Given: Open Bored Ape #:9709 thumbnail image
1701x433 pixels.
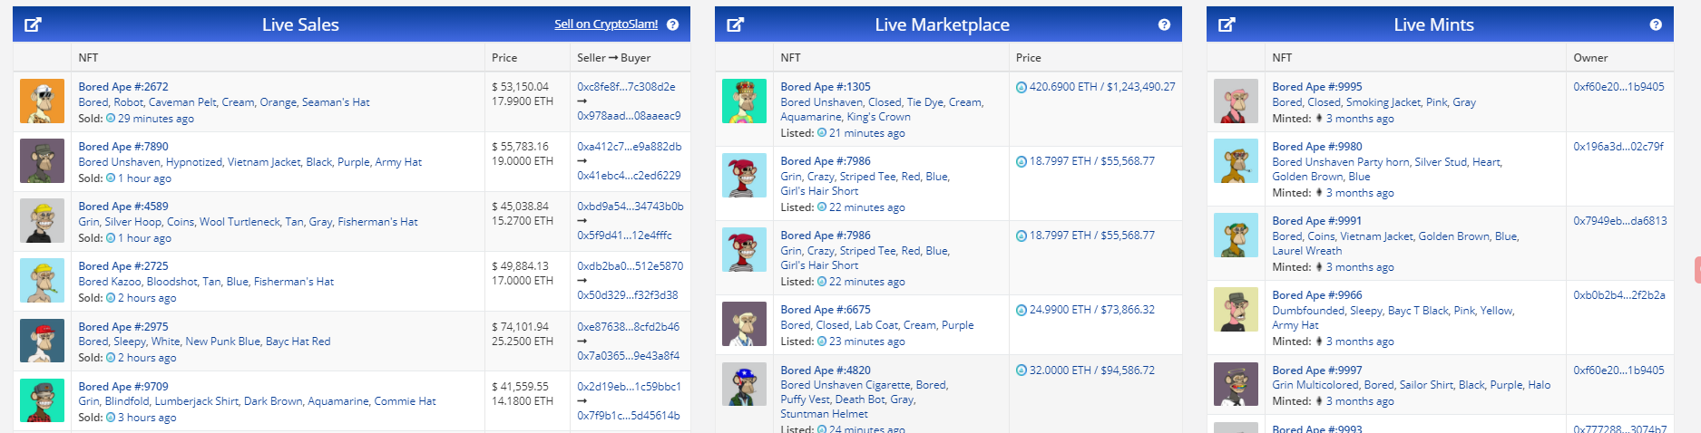Looking at the screenshot, I should pyautogui.click(x=42, y=400).
